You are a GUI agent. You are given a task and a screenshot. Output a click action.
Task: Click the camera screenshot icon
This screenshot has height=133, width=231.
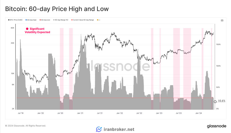tap(222, 20)
